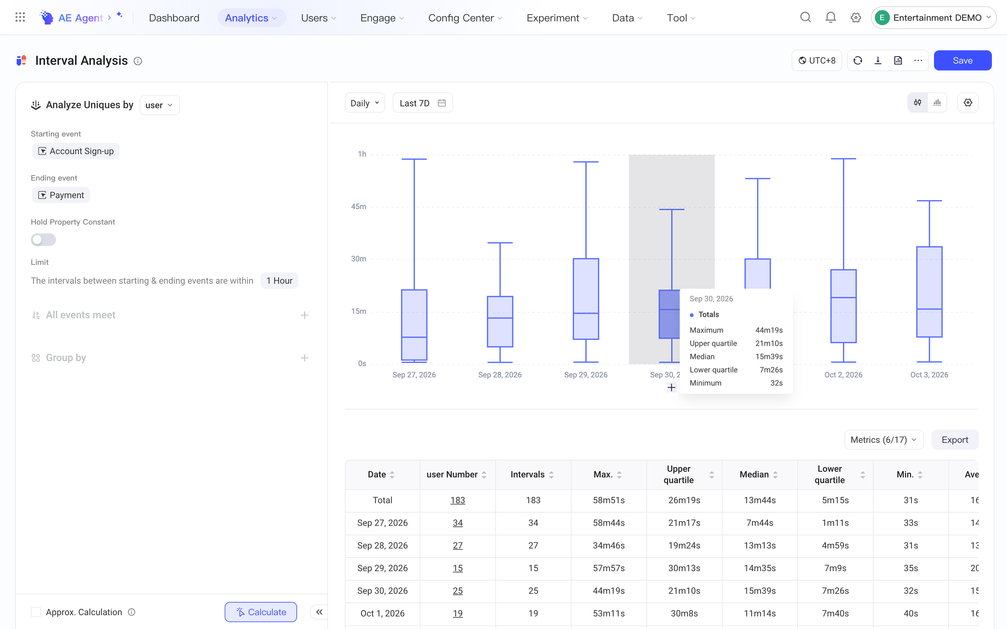Go to the Dashboard tab
This screenshot has height=629, width=1007.
(174, 18)
